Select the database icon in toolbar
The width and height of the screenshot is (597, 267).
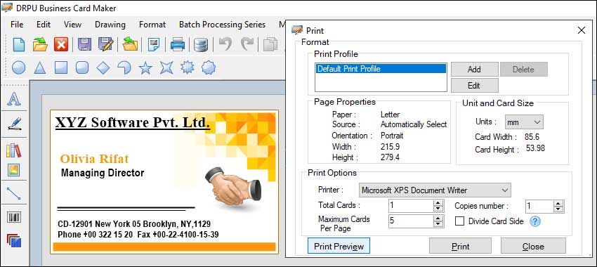click(x=200, y=45)
